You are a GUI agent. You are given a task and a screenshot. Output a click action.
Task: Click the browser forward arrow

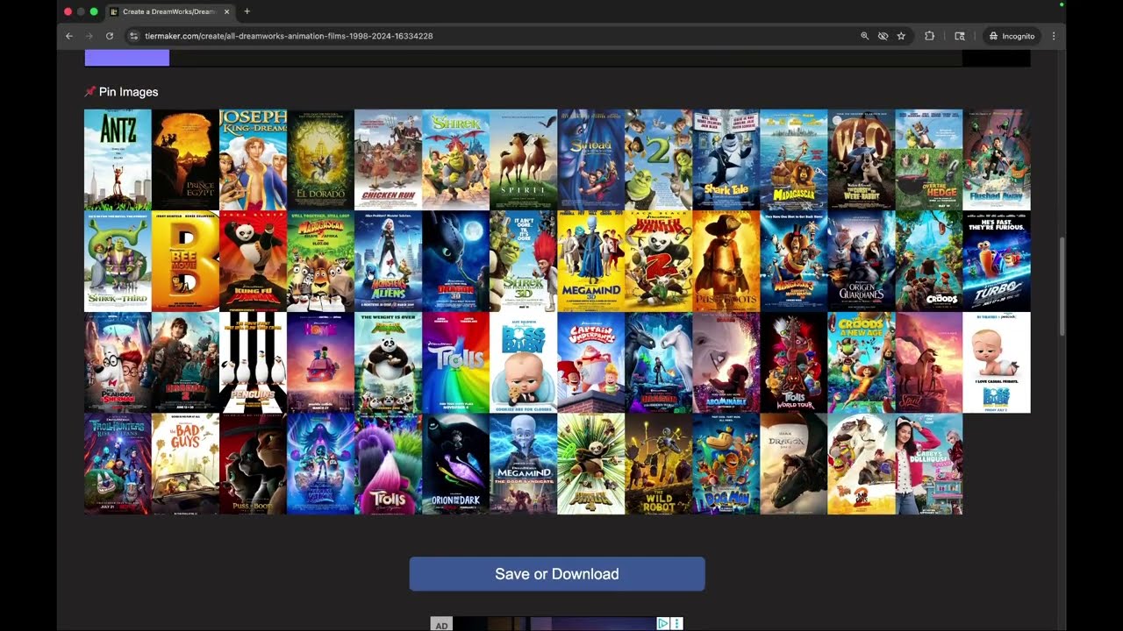(89, 36)
